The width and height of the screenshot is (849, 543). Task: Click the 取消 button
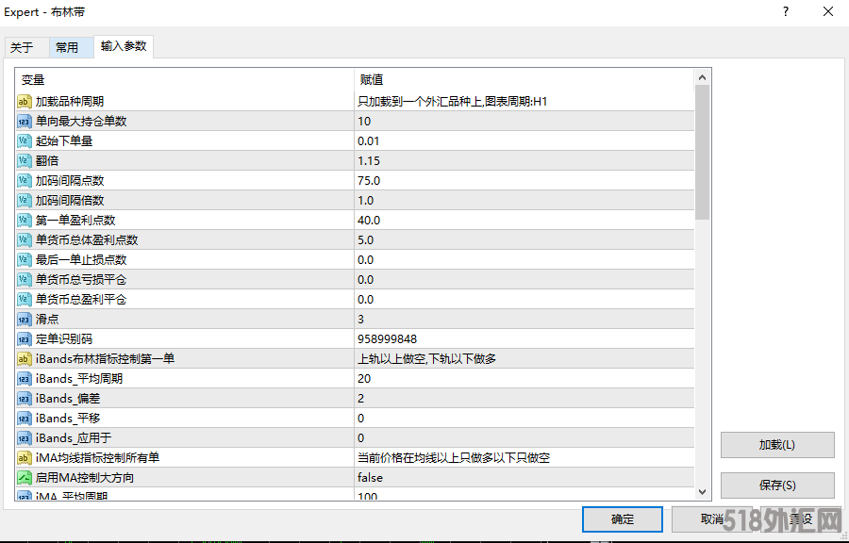tap(712, 519)
